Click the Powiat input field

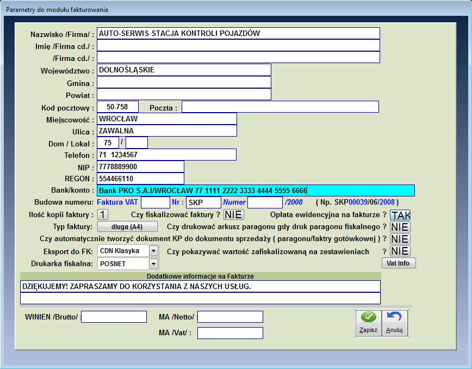coord(184,94)
